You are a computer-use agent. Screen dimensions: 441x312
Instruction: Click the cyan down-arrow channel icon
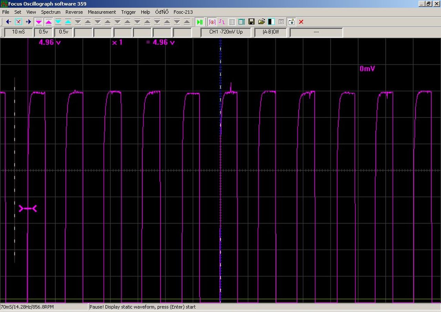[58, 22]
